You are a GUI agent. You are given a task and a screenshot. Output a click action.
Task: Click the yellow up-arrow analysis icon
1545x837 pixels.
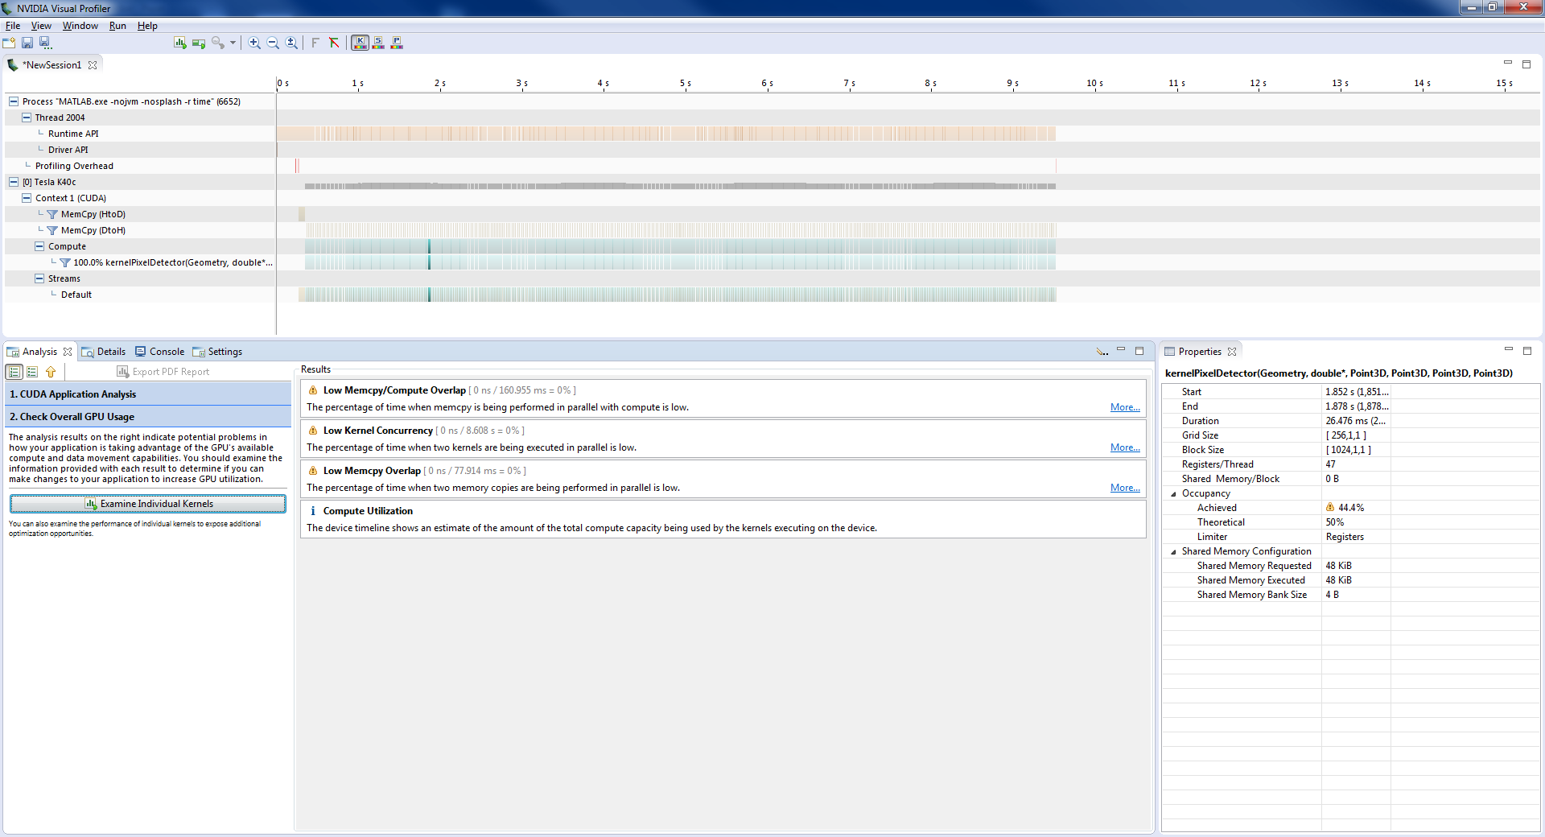51,372
